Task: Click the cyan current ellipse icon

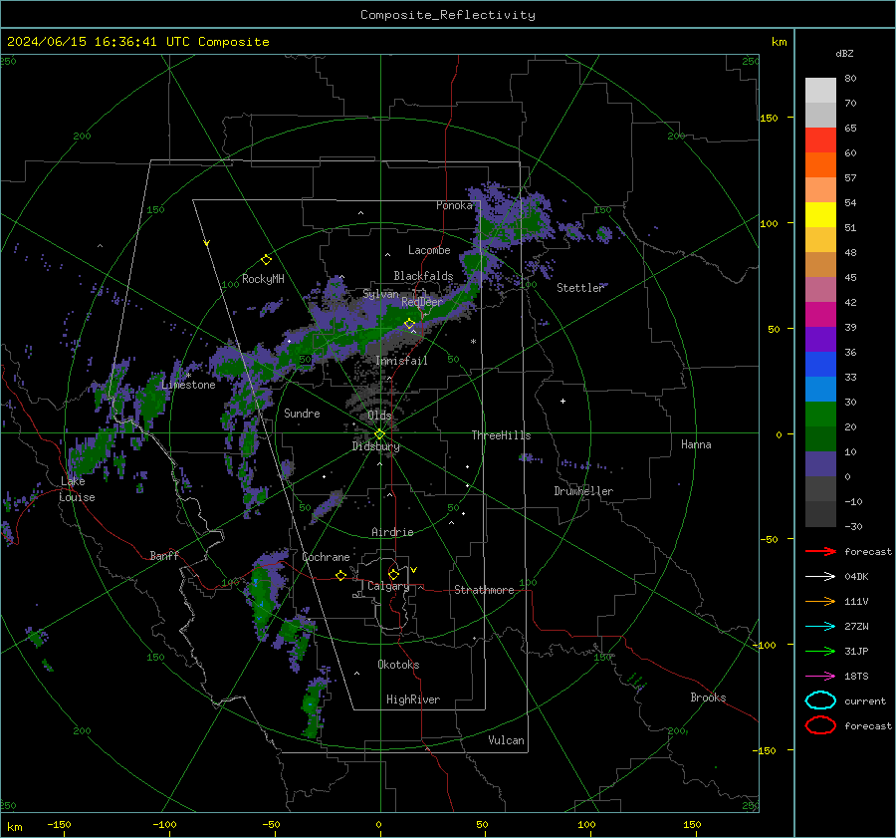Action: pos(820,700)
